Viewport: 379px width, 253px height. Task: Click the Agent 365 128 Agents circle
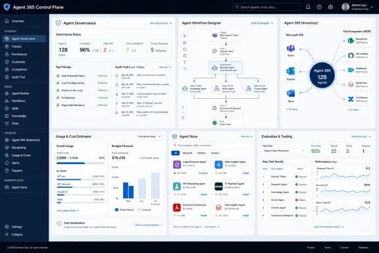[x=322, y=75]
